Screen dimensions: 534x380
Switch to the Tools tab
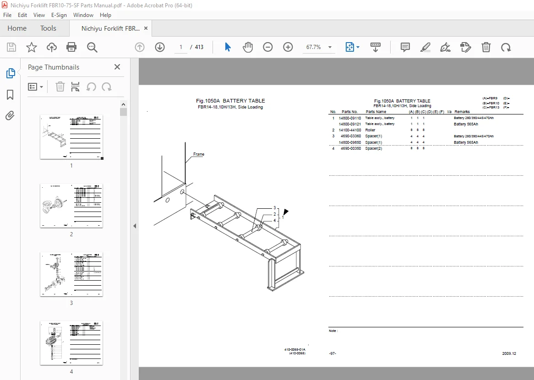[48, 28]
